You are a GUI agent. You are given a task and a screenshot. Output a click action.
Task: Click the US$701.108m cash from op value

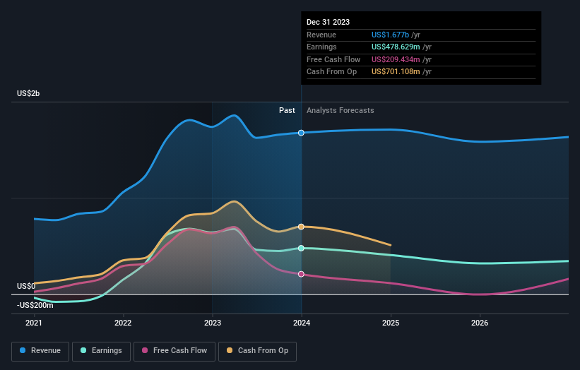[x=396, y=72]
